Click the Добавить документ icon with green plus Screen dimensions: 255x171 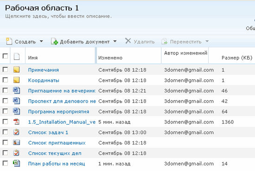pos(54,41)
